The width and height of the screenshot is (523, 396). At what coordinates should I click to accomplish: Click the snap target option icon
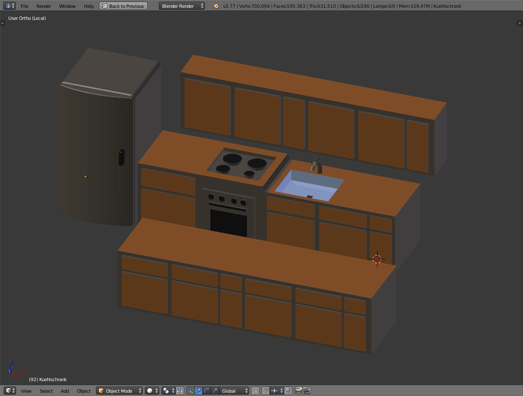coord(288,391)
